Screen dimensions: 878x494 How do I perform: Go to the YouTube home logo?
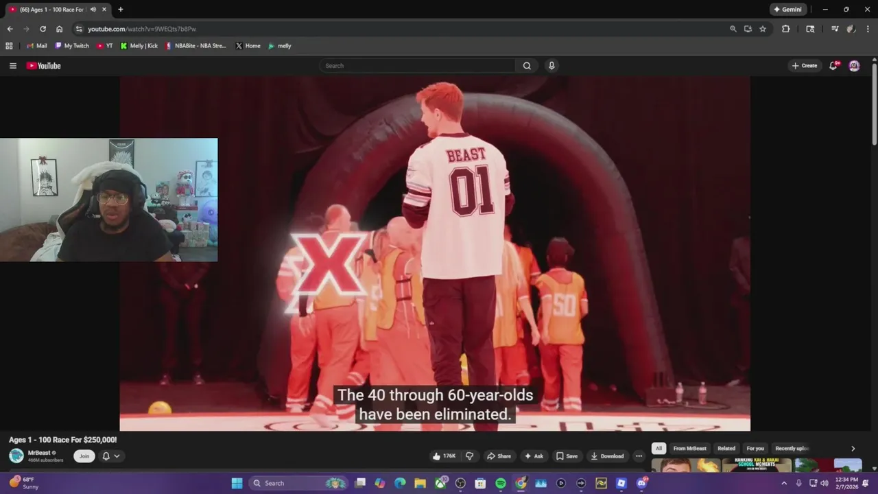pos(44,66)
